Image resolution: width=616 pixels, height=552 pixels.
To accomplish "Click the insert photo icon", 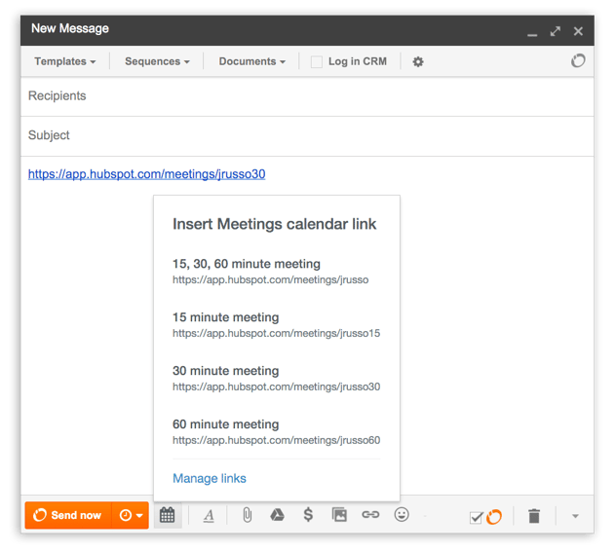I will [339, 515].
